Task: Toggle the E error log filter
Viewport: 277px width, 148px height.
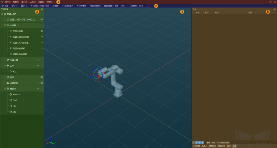Action: [202, 142]
